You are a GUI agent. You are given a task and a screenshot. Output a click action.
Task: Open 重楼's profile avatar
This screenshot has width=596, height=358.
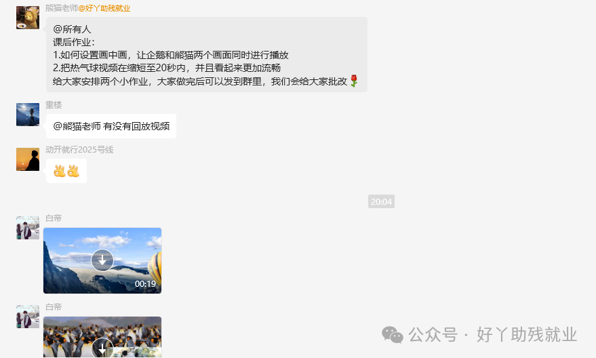pos(28,115)
